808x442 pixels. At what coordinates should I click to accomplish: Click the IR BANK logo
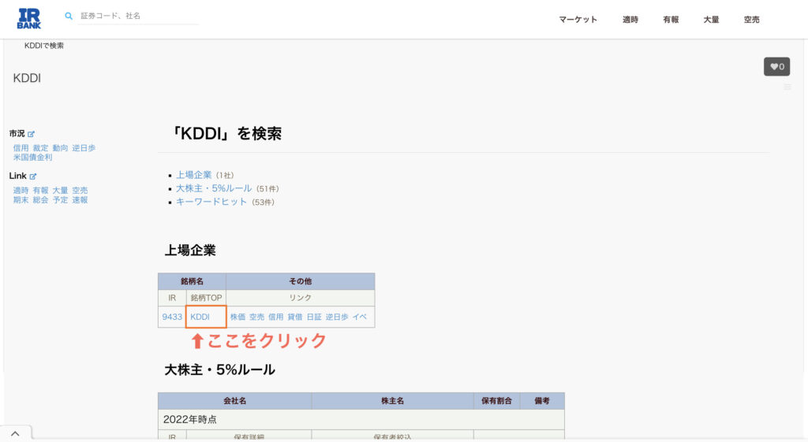coord(29,19)
